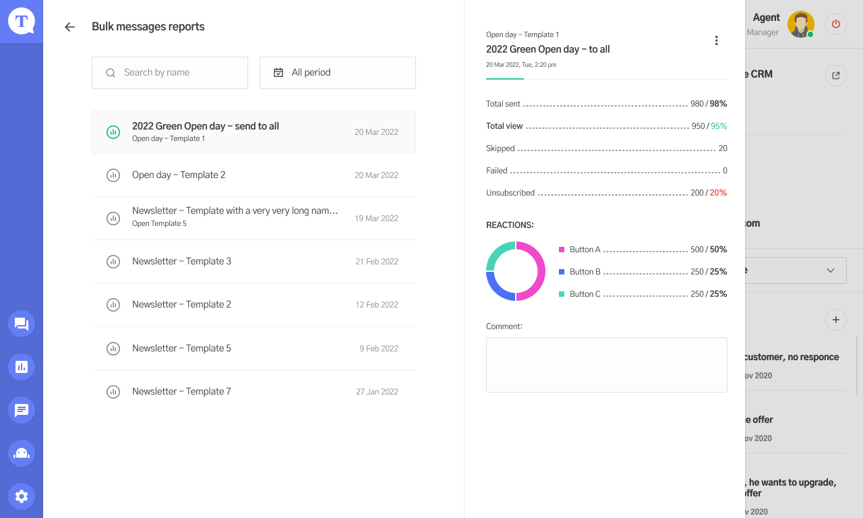Click the 20 Mar 2022 date on the 2022 Green Open day row
Screen dimensions: 863x518
(376, 132)
